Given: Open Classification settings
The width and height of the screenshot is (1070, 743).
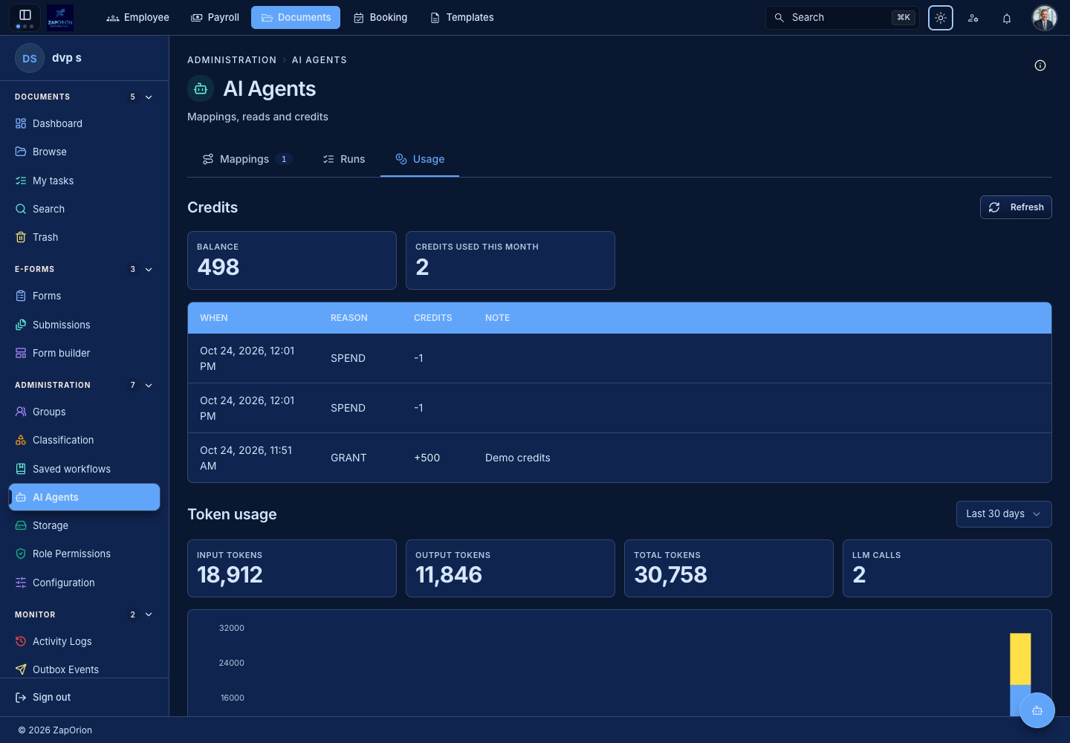Looking at the screenshot, I should [x=85, y=440].
